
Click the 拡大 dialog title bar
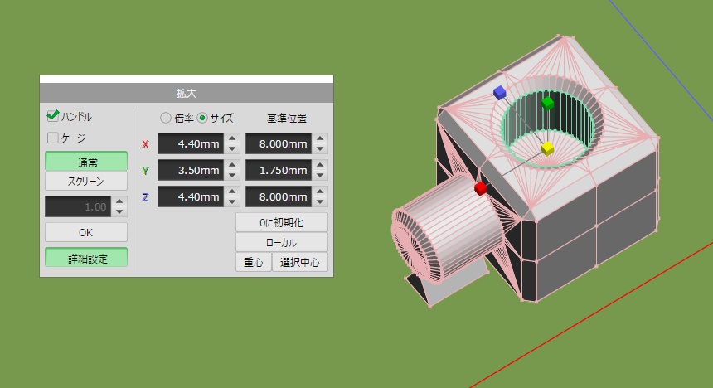(x=187, y=93)
